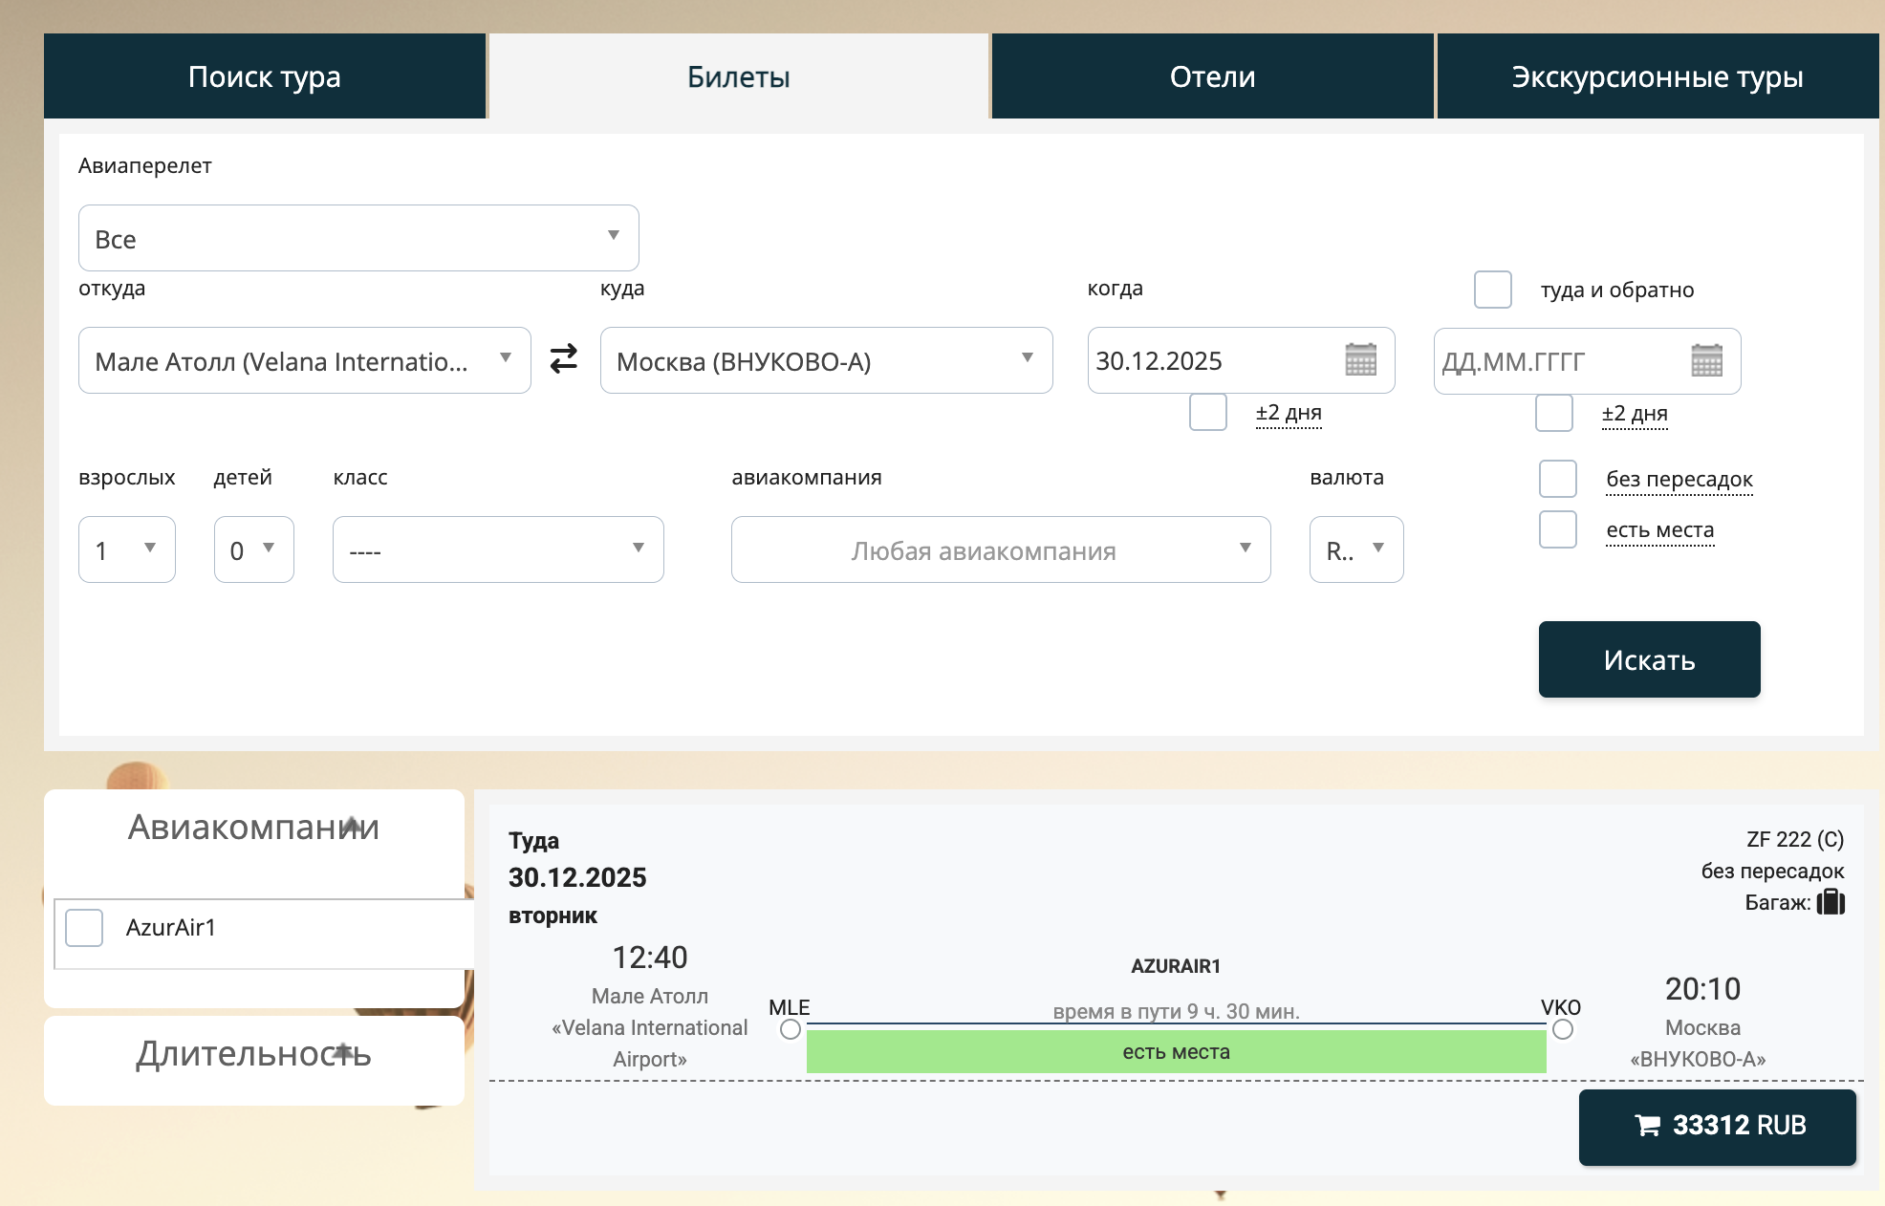Toggle the есть места checkbox
Viewport: 1885px width, 1206px height.
pos(1557,529)
